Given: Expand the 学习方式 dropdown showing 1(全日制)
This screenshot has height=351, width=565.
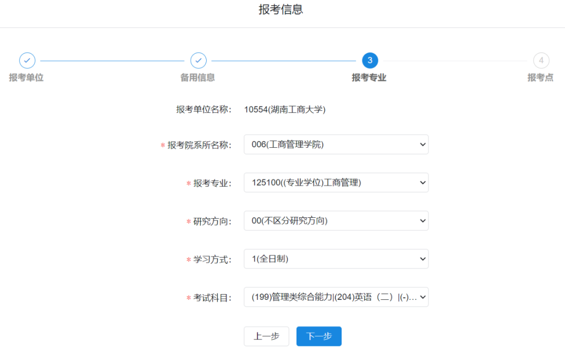Looking at the screenshot, I should (x=336, y=259).
